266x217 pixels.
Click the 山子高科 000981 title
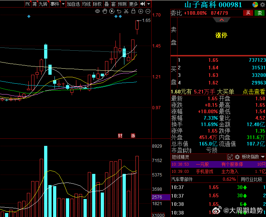pyautogui.click(x=213, y=5)
